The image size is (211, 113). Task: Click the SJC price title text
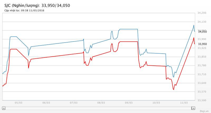[37, 5]
